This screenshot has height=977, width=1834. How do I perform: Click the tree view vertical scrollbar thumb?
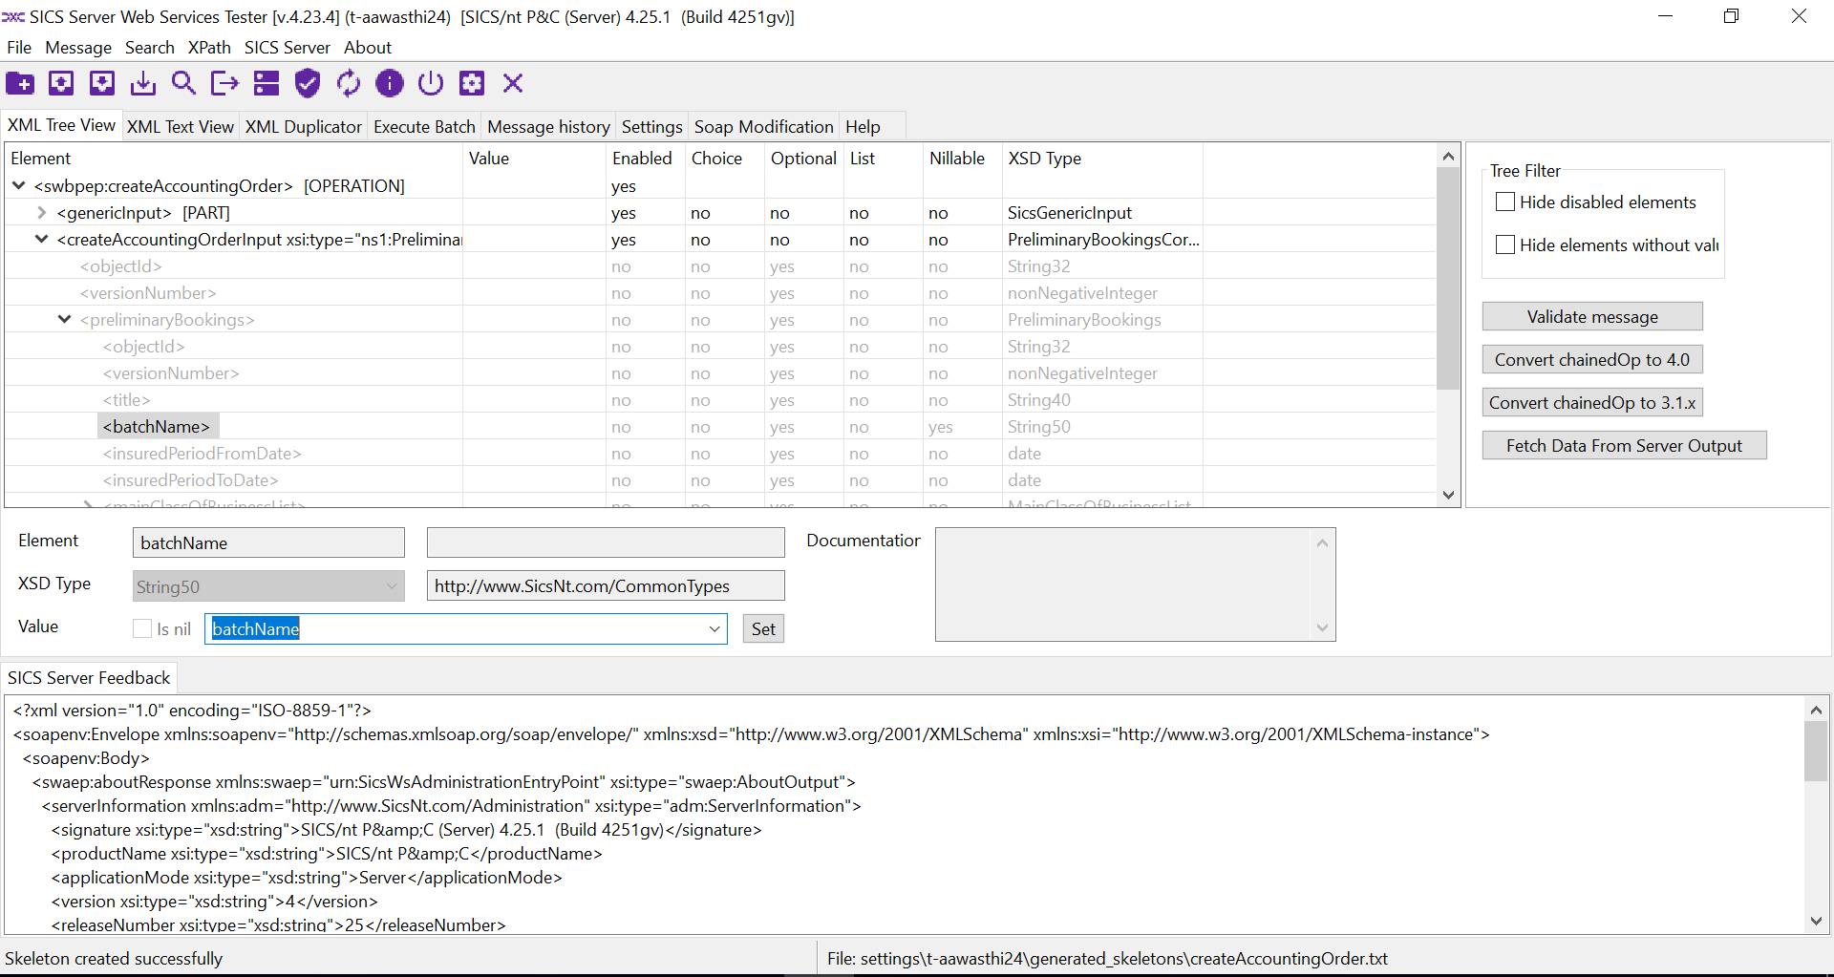coord(1448,277)
